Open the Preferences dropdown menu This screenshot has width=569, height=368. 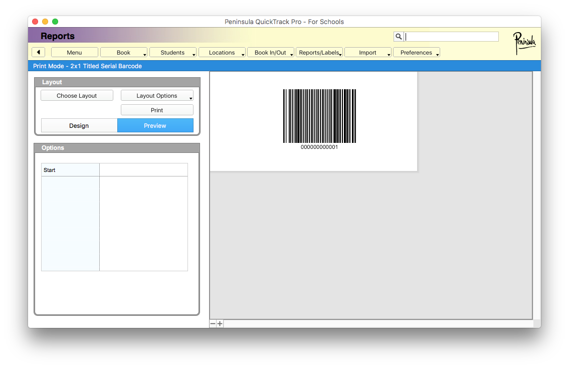coord(417,52)
